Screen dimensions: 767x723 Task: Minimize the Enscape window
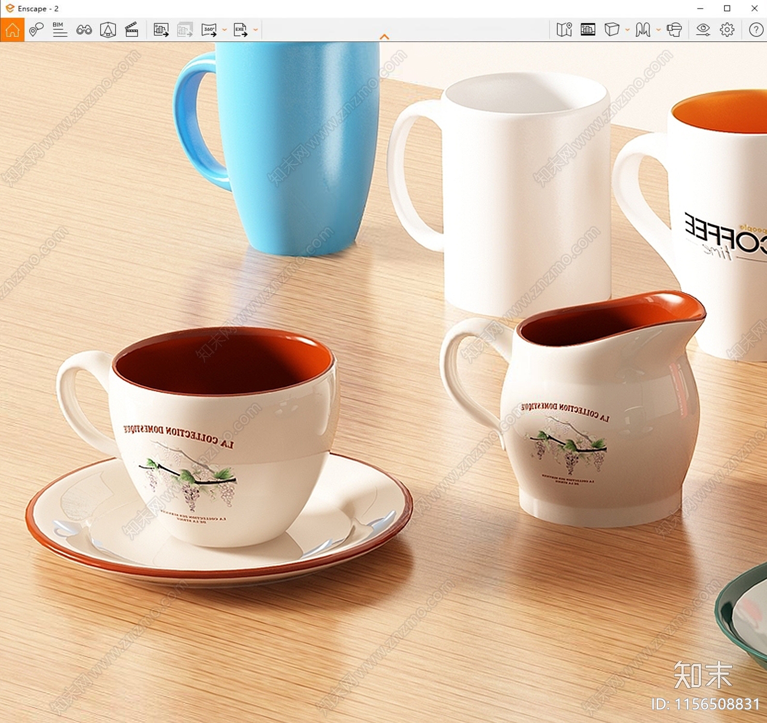click(700, 8)
